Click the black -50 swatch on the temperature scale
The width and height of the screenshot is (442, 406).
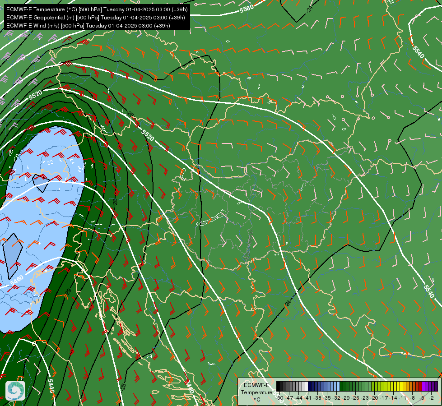278,387
